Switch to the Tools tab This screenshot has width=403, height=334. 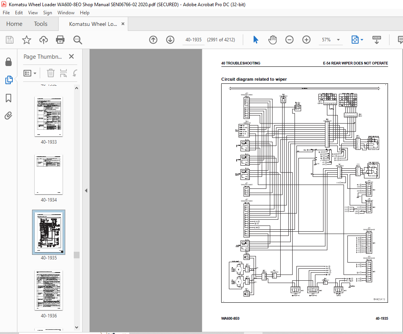click(x=41, y=24)
